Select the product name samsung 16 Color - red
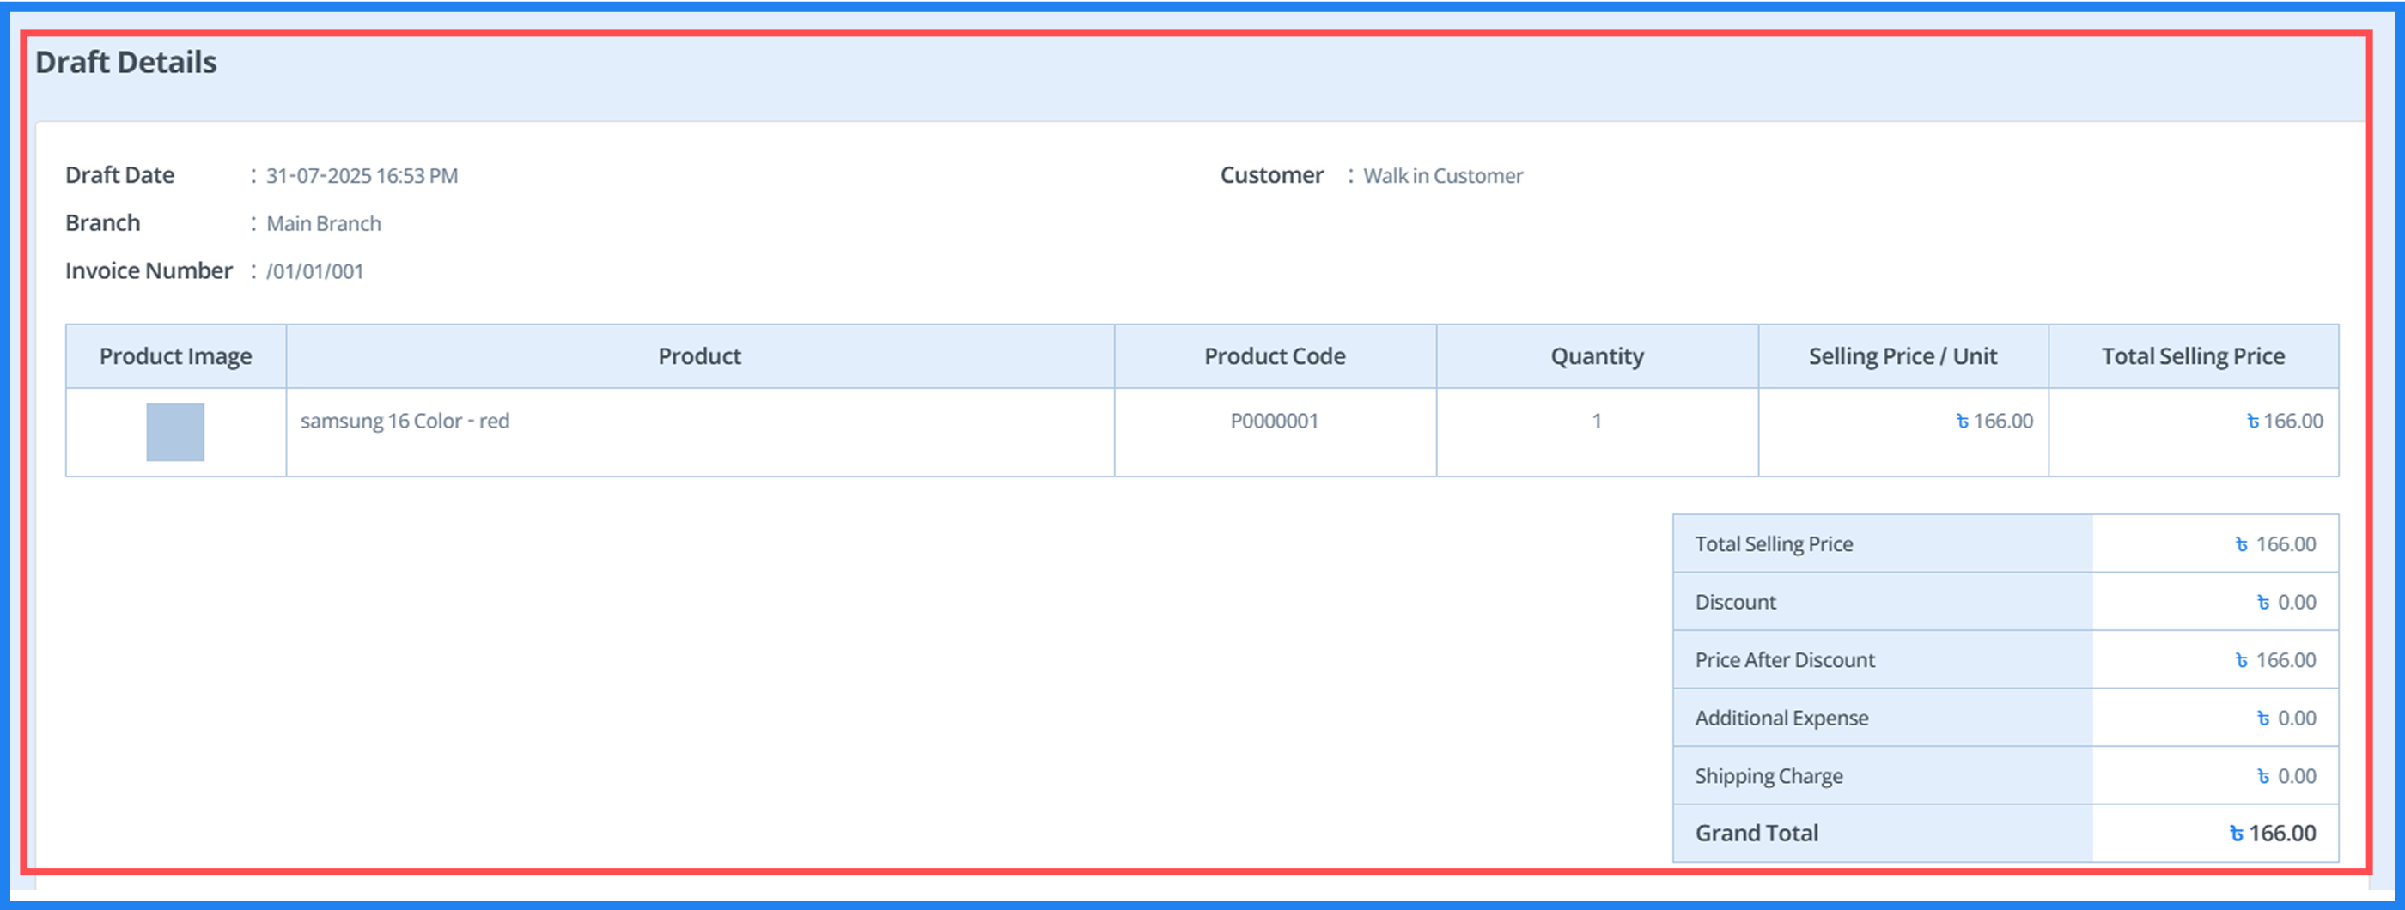This screenshot has width=2405, height=910. coord(405,420)
